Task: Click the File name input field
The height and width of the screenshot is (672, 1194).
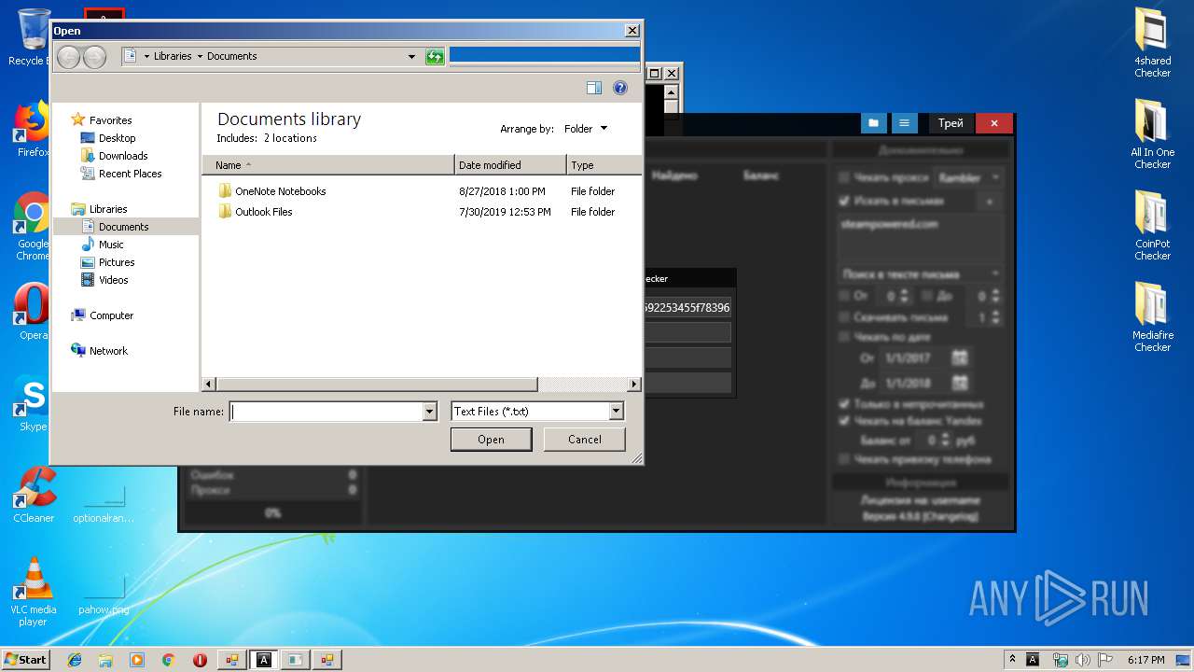Action: (326, 412)
